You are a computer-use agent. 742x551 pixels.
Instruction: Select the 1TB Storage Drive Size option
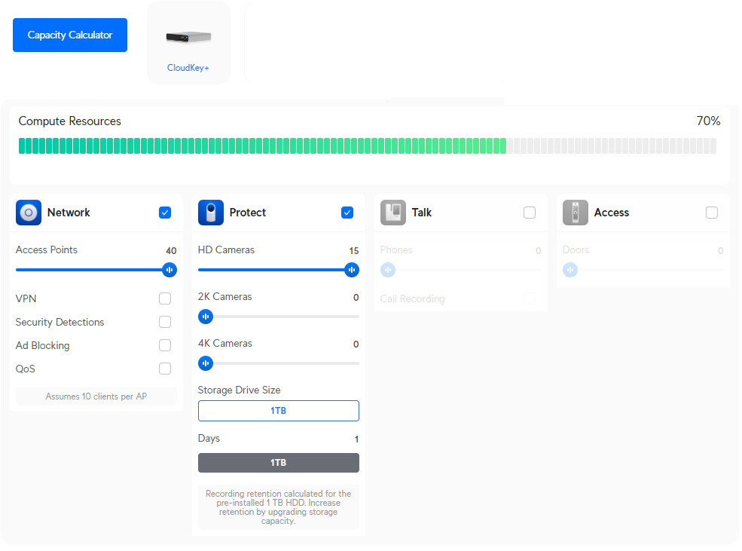click(278, 411)
